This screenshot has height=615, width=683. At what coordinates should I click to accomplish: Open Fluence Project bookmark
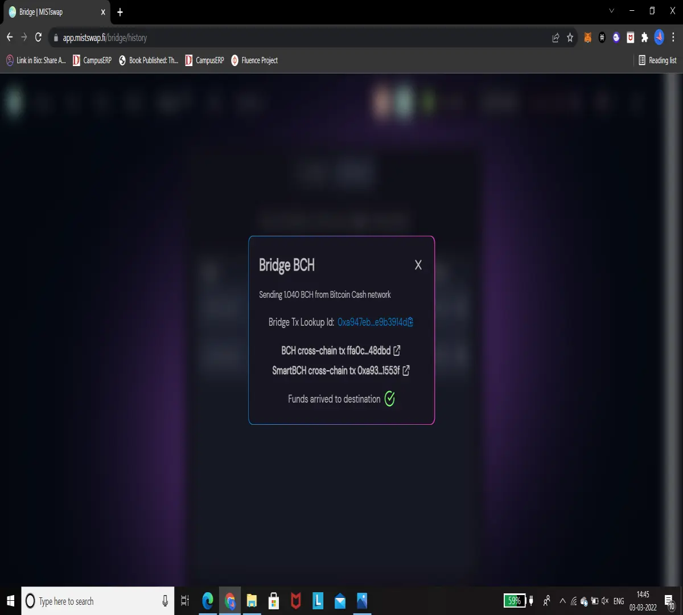tap(254, 60)
